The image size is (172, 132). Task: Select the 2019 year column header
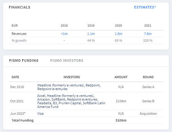[91, 25]
